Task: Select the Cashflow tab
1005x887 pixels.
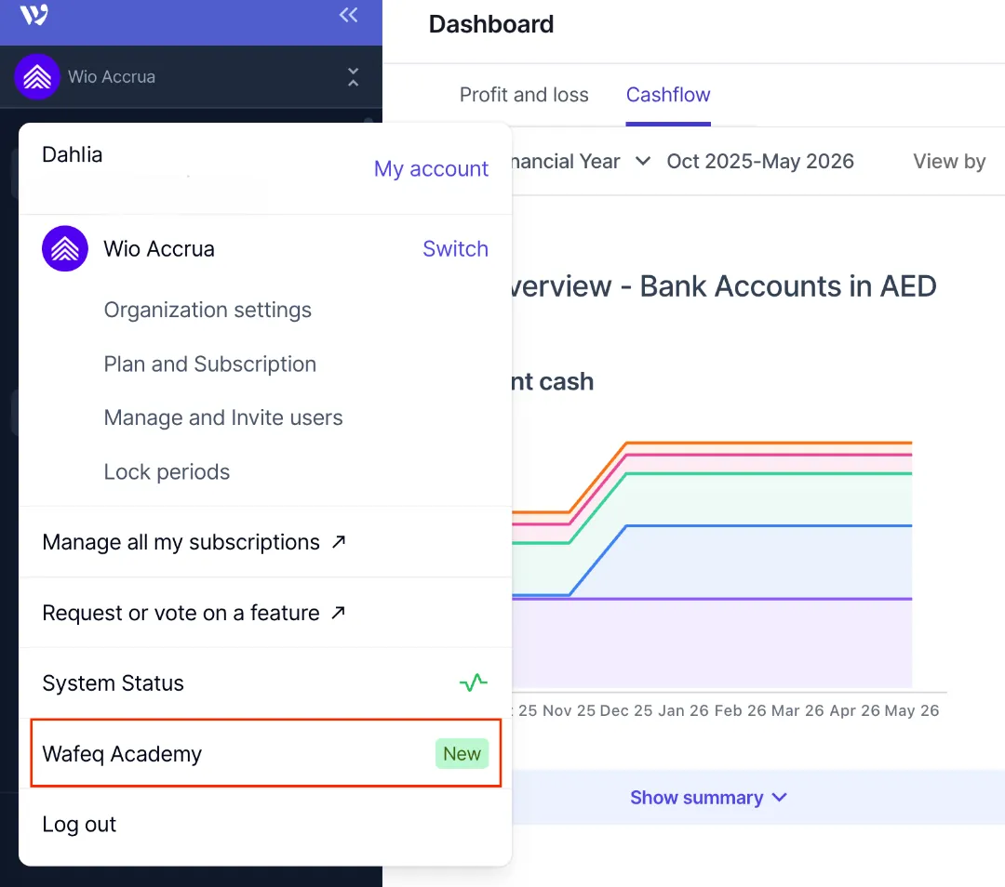Action: [668, 95]
